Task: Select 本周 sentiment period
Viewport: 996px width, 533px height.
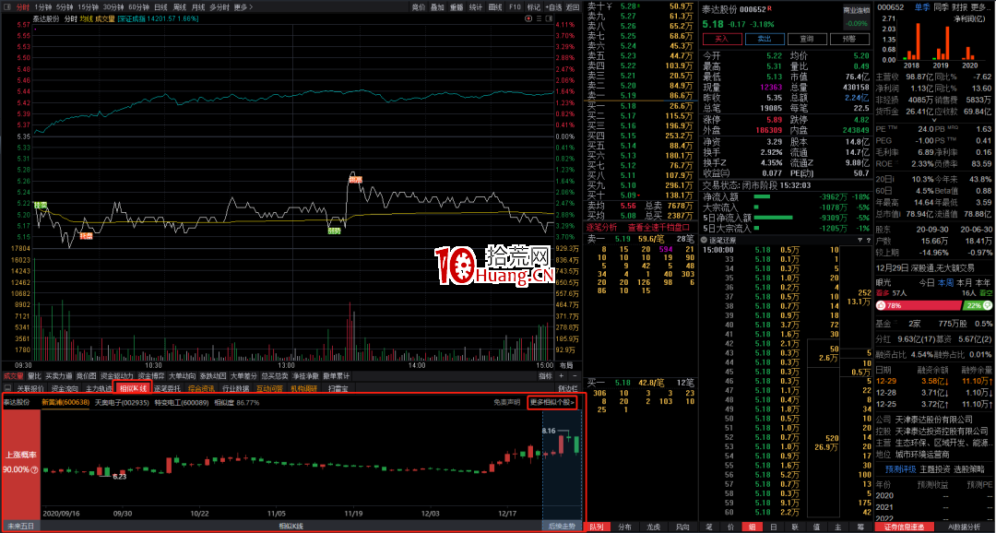Action: [x=946, y=283]
